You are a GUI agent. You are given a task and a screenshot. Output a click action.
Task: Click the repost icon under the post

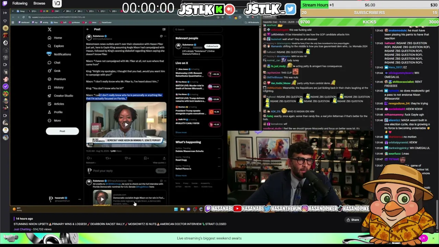click(x=108, y=158)
